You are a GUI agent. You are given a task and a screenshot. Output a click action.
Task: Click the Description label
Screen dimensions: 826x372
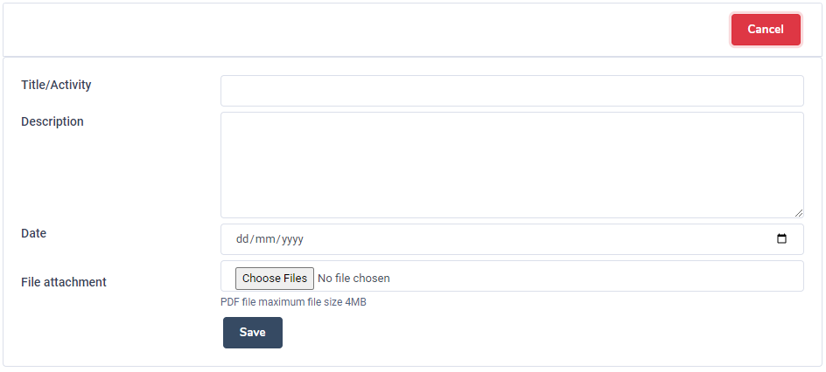(52, 121)
